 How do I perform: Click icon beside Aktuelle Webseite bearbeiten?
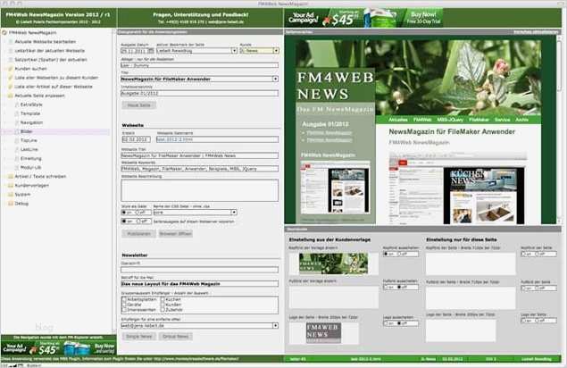[x=11, y=42]
